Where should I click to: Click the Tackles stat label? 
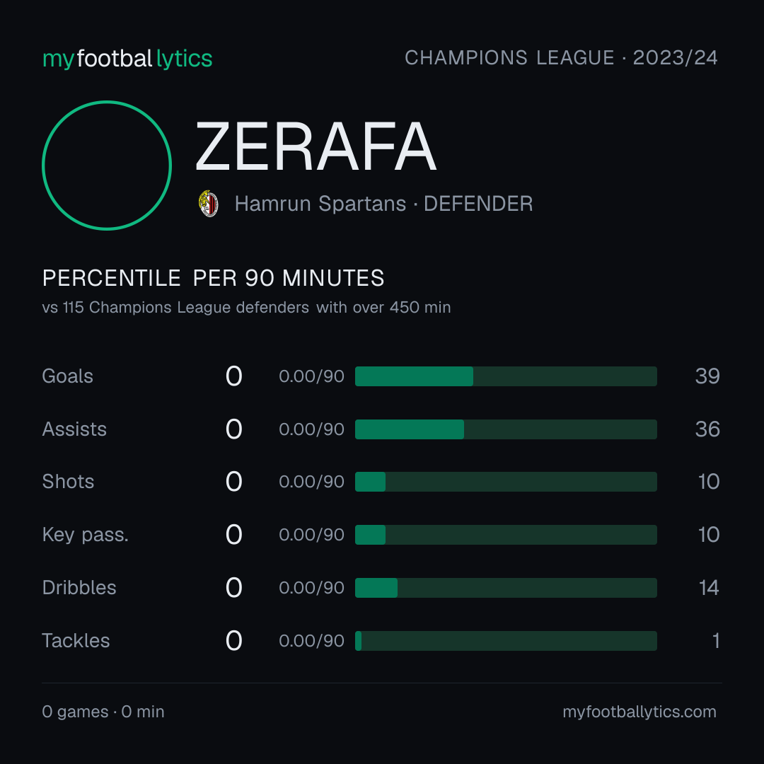(76, 641)
